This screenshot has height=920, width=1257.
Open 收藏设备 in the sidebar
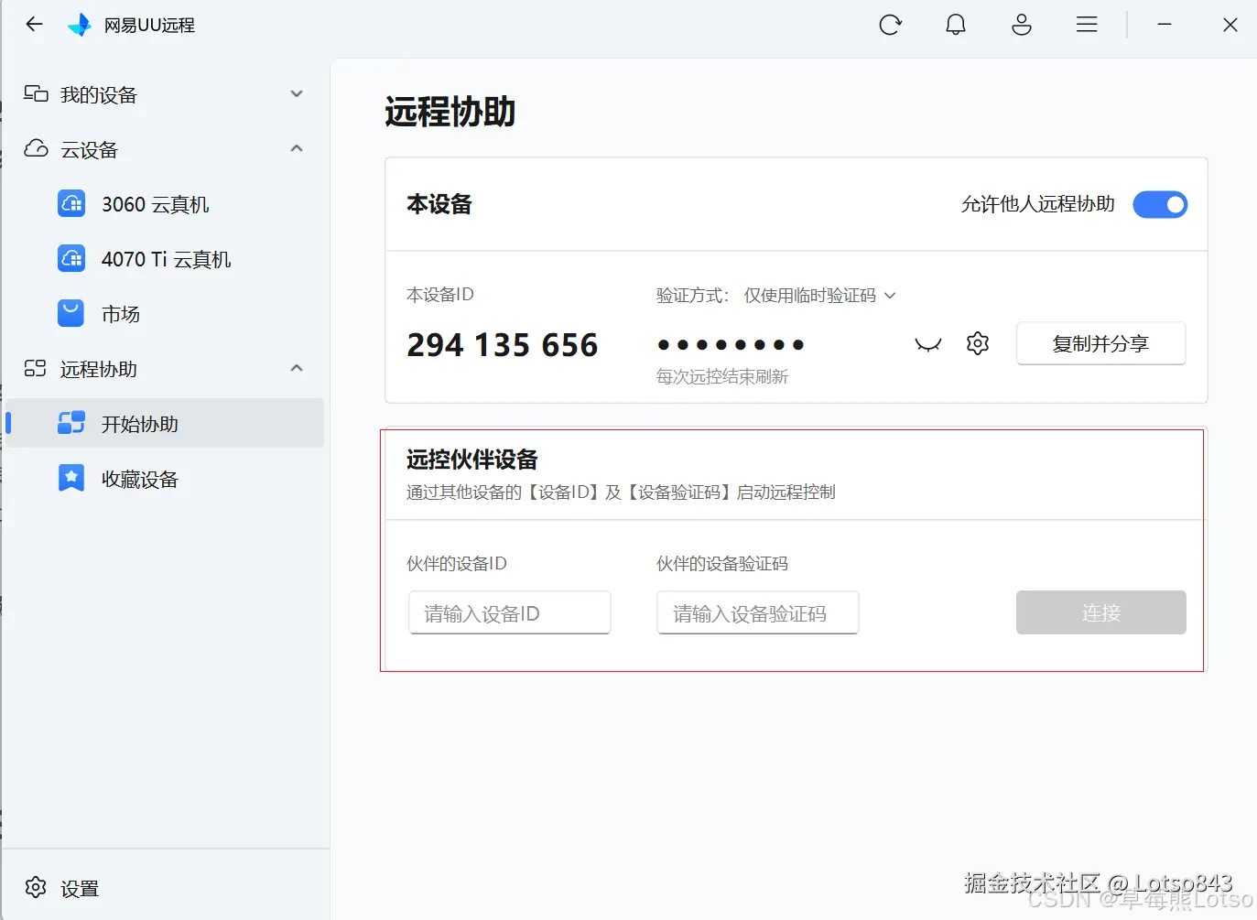(x=139, y=478)
